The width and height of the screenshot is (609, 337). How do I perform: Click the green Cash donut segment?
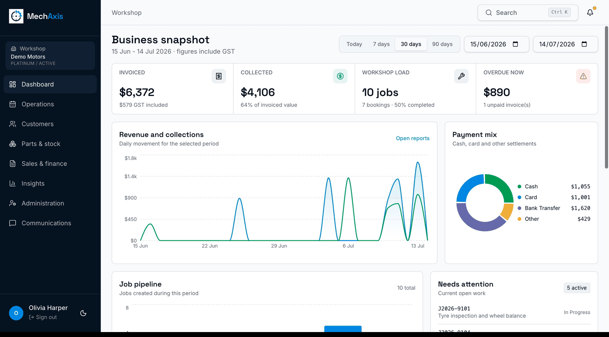pos(503,185)
